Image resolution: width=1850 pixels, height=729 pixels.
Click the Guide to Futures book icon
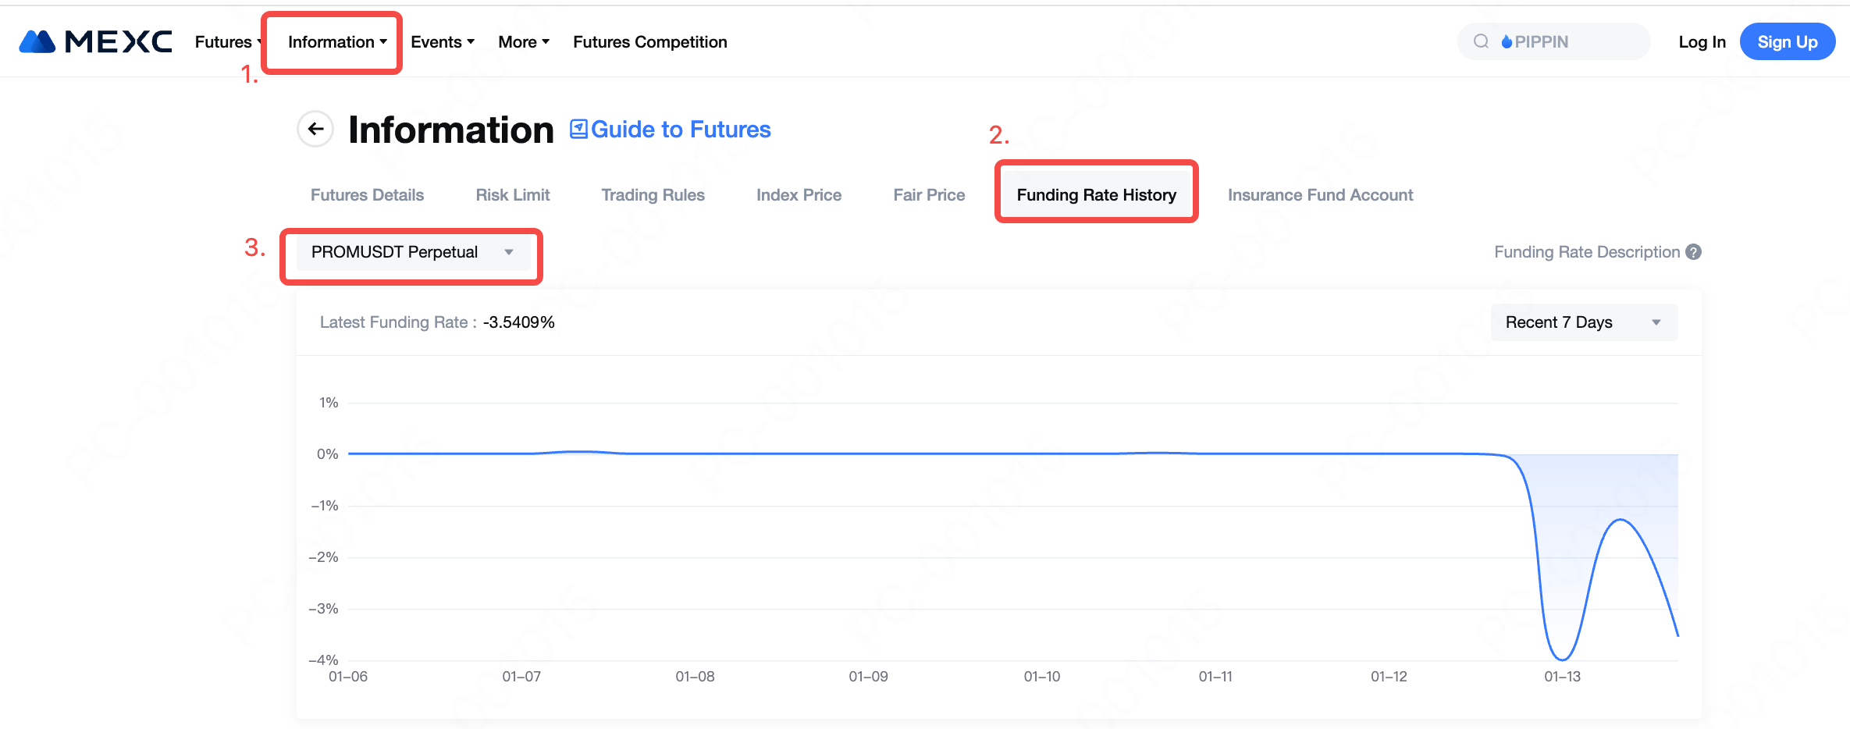pyautogui.click(x=578, y=129)
